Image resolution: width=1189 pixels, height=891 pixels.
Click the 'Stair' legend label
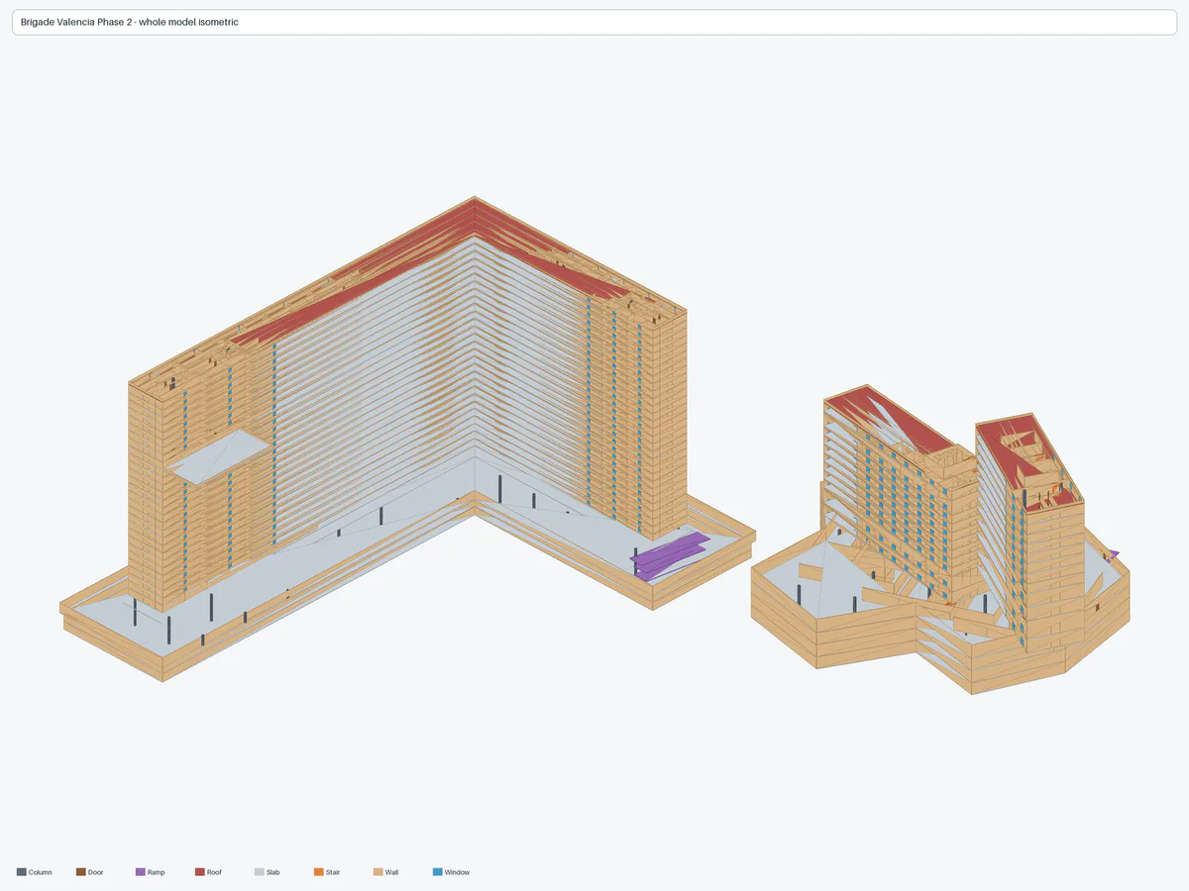[333, 872]
